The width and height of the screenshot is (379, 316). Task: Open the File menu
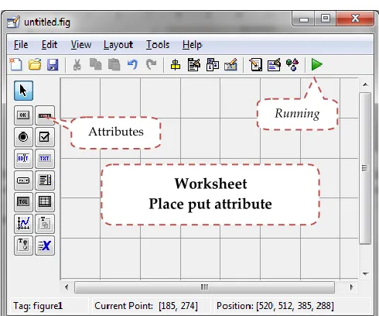[x=21, y=45]
